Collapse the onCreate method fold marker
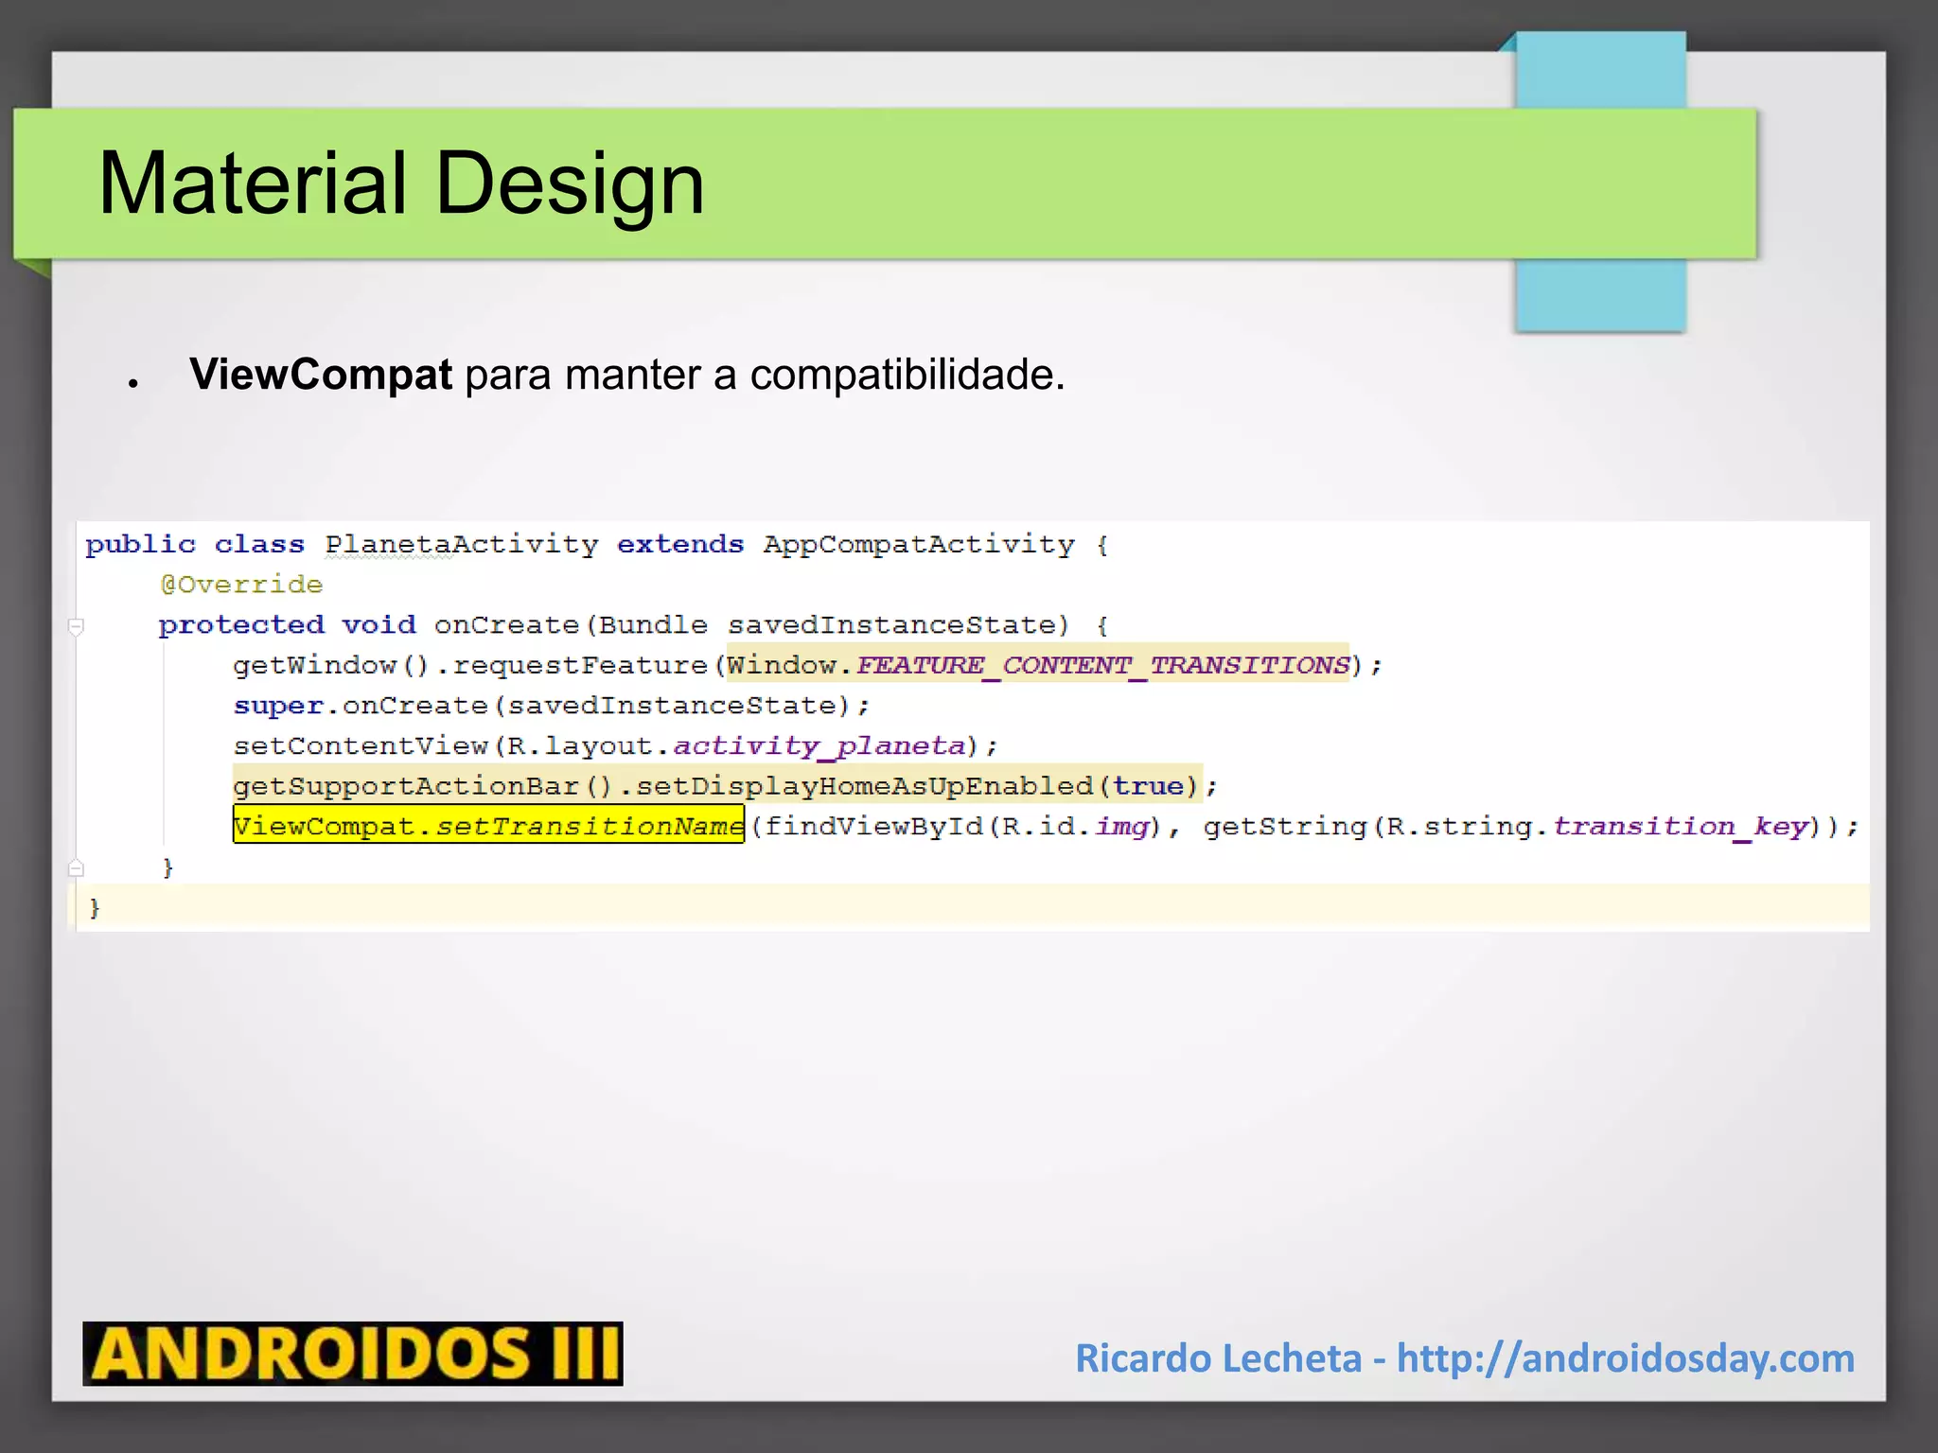 [77, 626]
